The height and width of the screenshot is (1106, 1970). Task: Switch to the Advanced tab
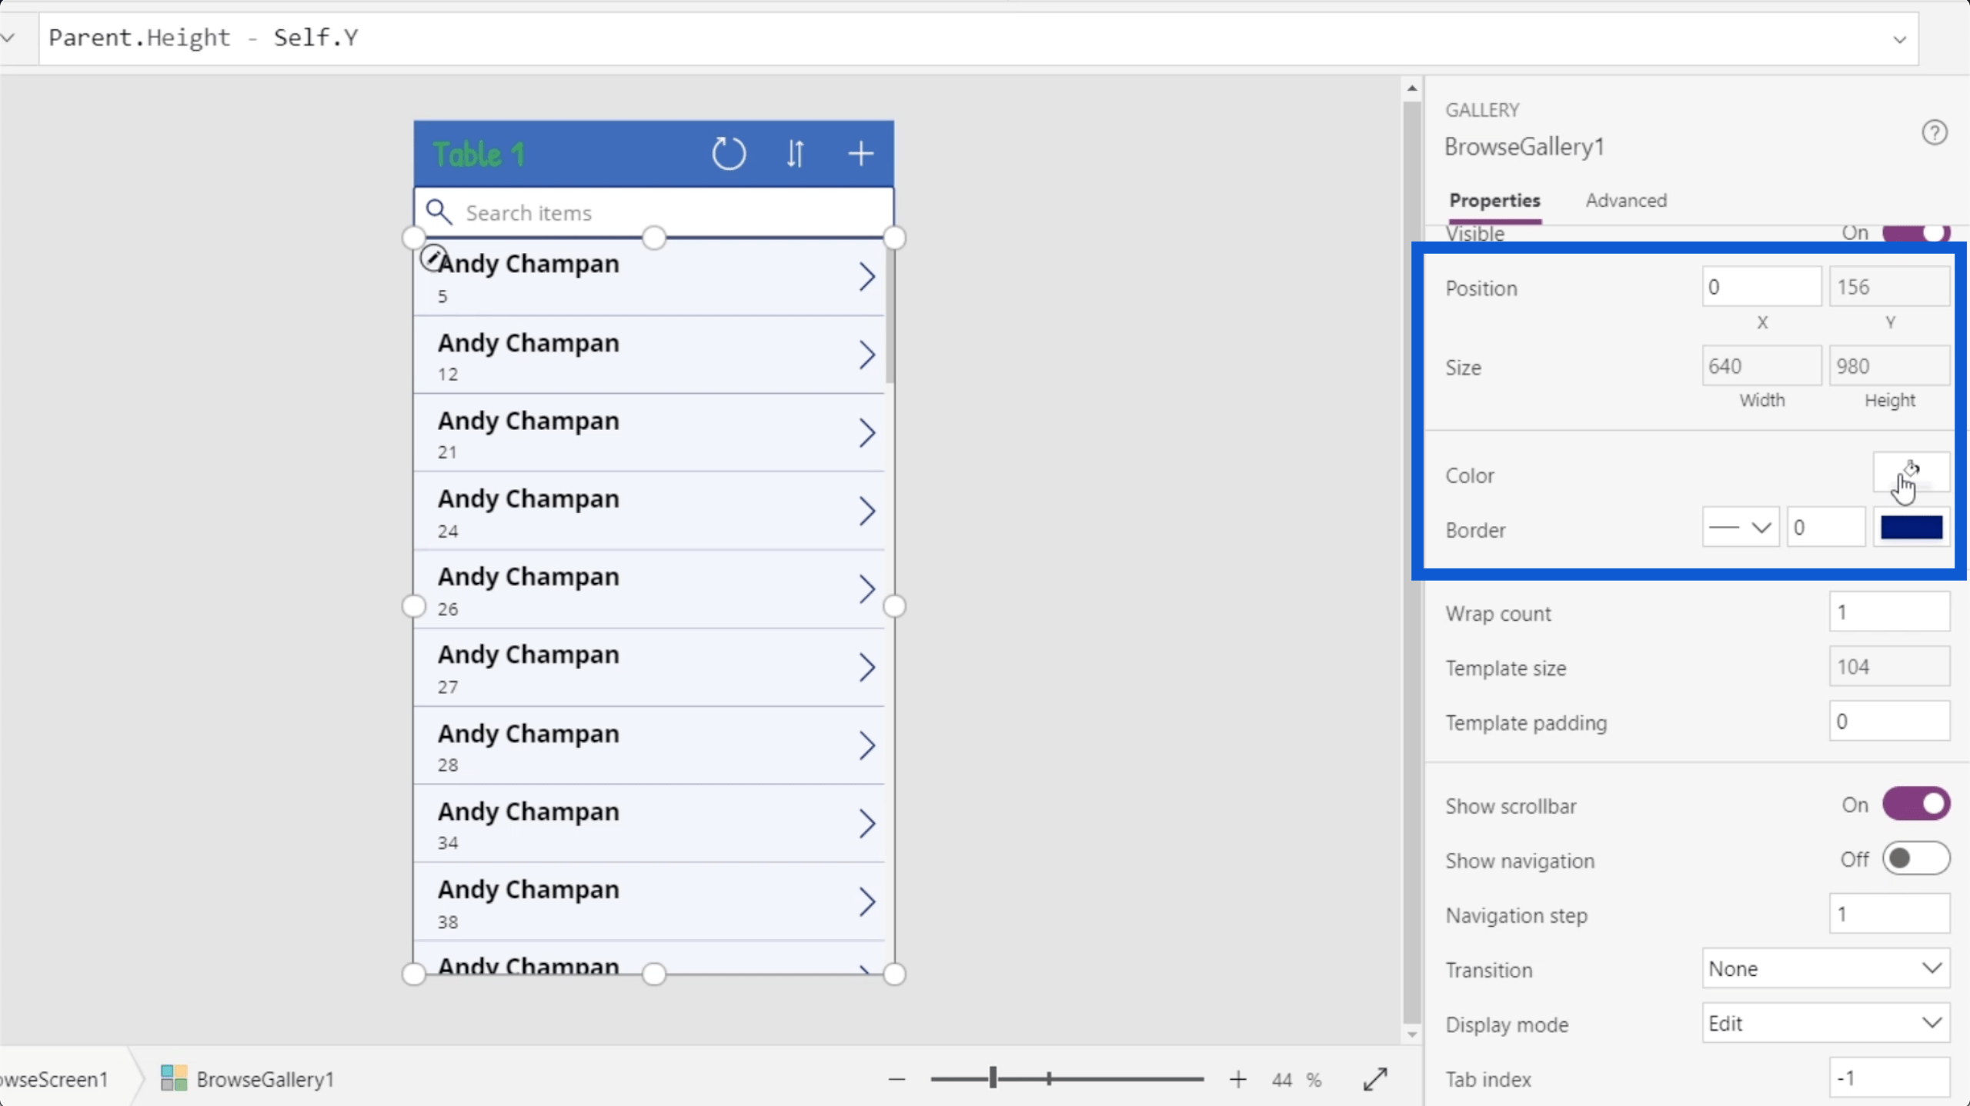[1626, 201]
